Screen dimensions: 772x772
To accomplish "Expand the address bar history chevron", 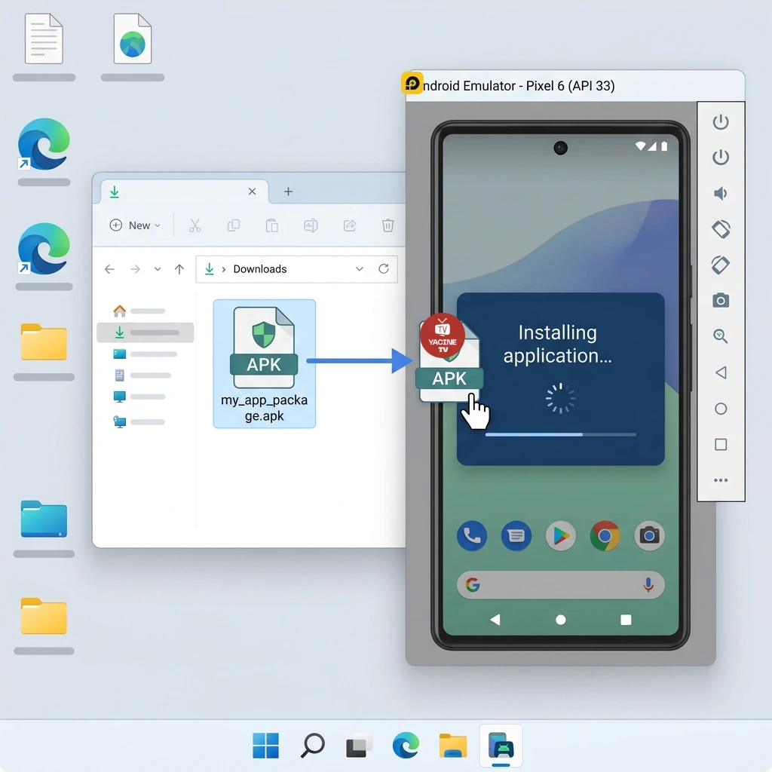I will point(360,269).
